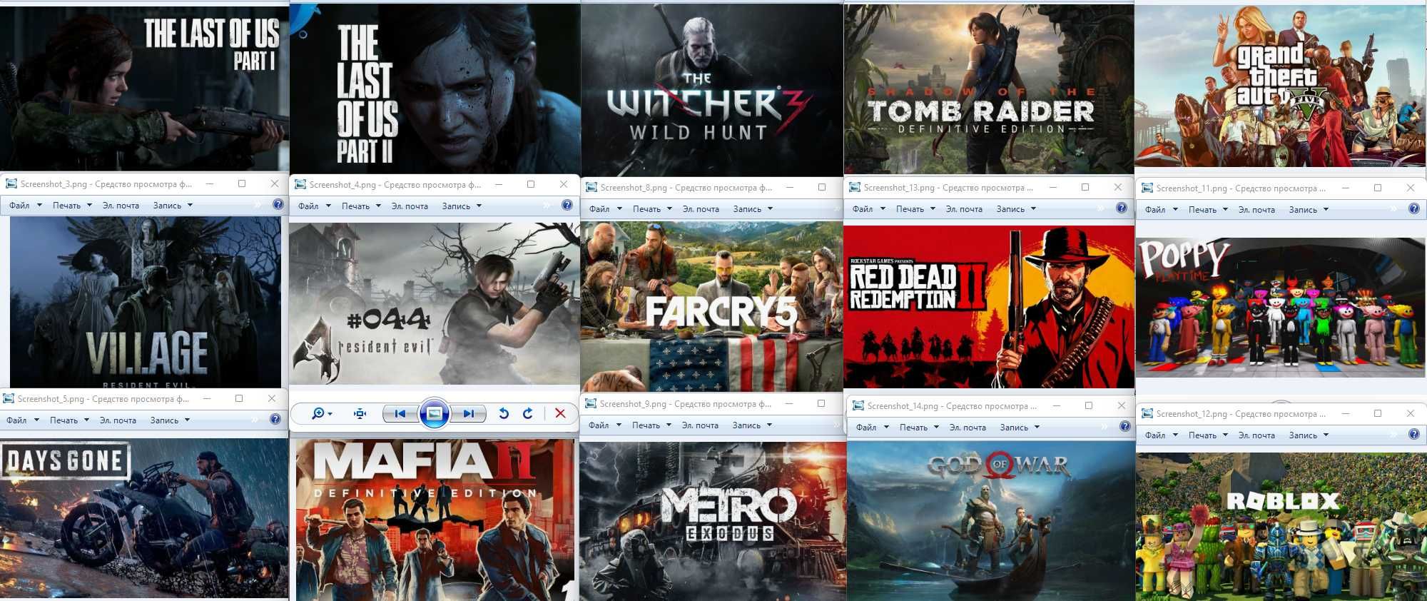Click the God of War image
This screenshot has width=1427, height=601.
click(x=990, y=520)
